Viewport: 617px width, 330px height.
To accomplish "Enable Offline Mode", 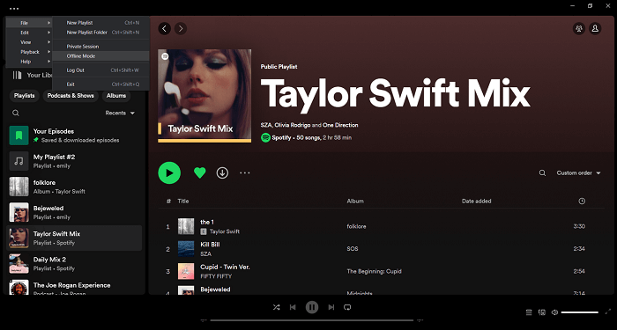I will pos(101,55).
